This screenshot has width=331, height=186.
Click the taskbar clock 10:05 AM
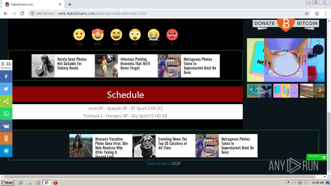tap(318, 183)
